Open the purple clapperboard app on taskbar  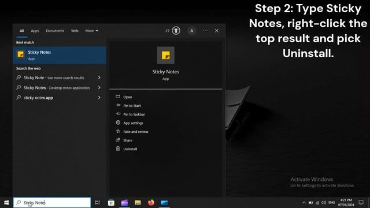click(x=125, y=203)
